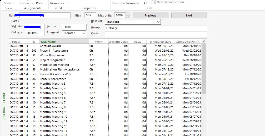The image size is (265, 136).
Task: Open the Resources dropdown in the Insert group
Action: click(58, 3)
